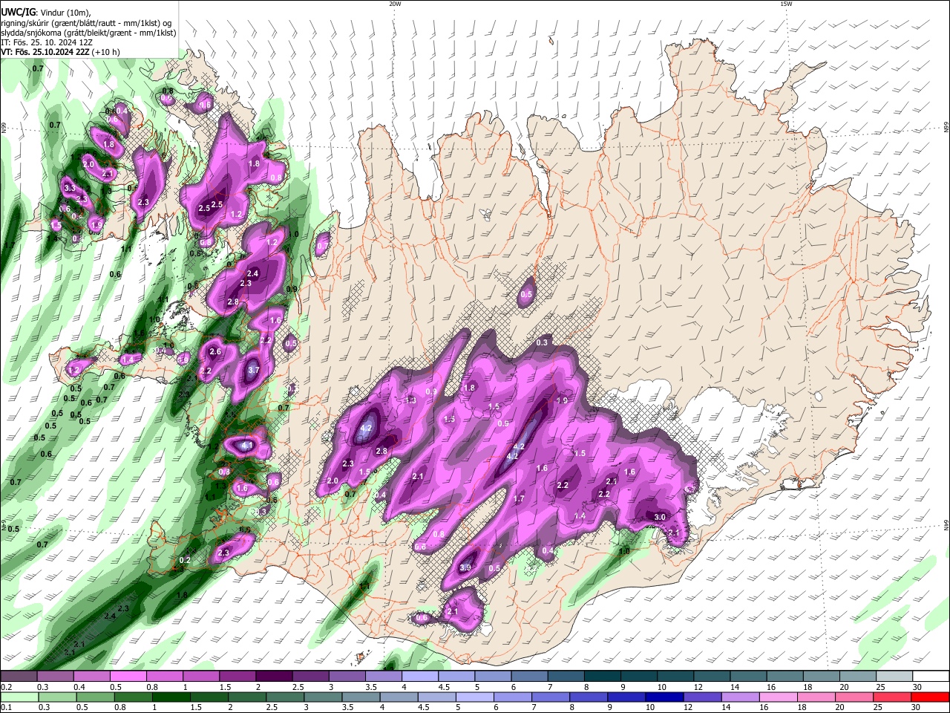The image size is (950, 713).
Task: Click the '0.2' label in upper legend row
Action: click(x=6, y=688)
